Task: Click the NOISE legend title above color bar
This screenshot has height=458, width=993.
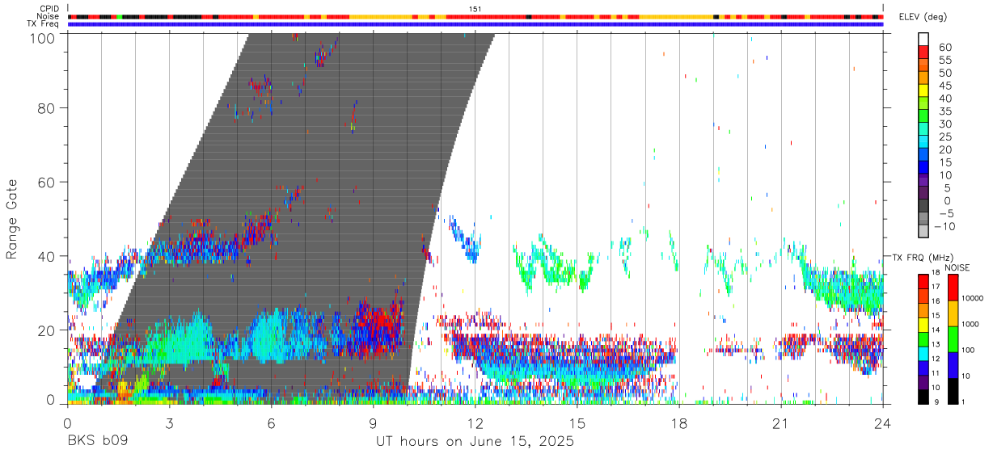Action: click(958, 267)
